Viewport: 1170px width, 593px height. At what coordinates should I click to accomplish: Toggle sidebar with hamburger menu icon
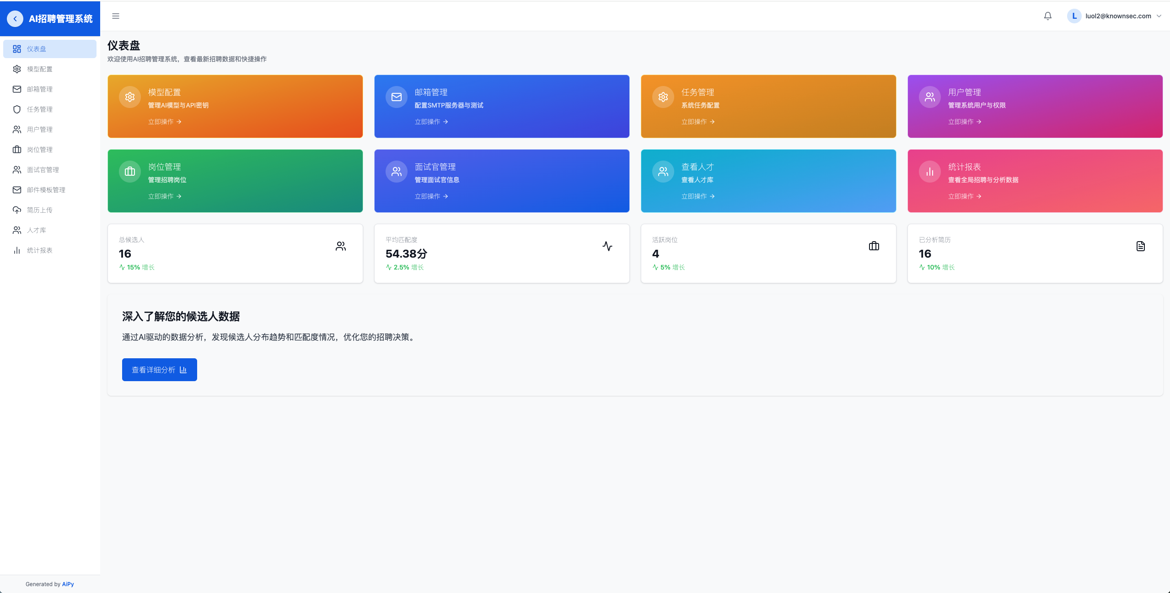coord(116,16)
